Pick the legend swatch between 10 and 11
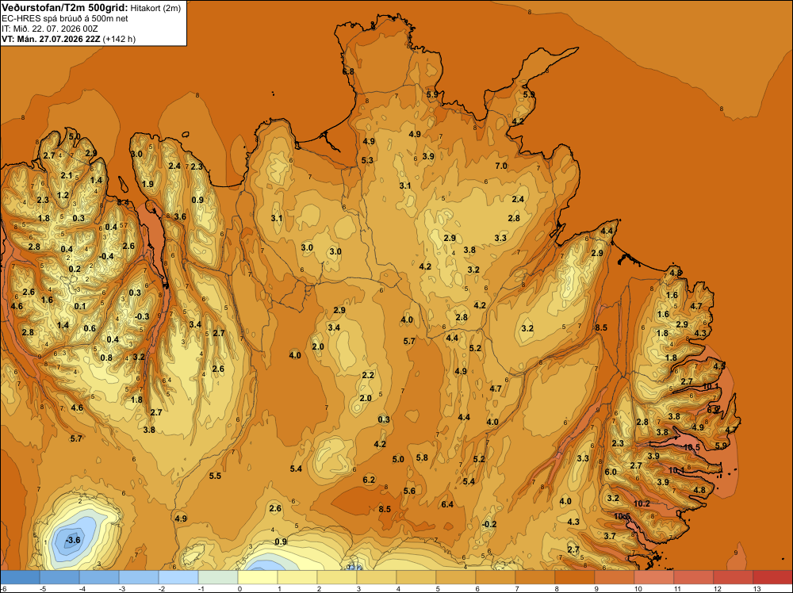This screenshot has width=793, height=593. pyautogui.click(x=654, y=577)
